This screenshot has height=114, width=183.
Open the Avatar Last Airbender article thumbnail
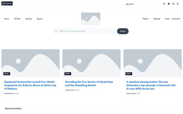[x=152, y=63]
